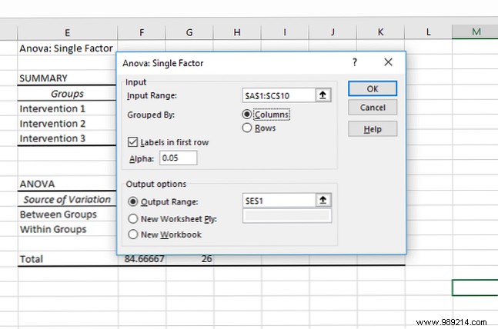Focus the Alpha value field
Viewport: 498px width, 329px height.
tap(178, 158)
